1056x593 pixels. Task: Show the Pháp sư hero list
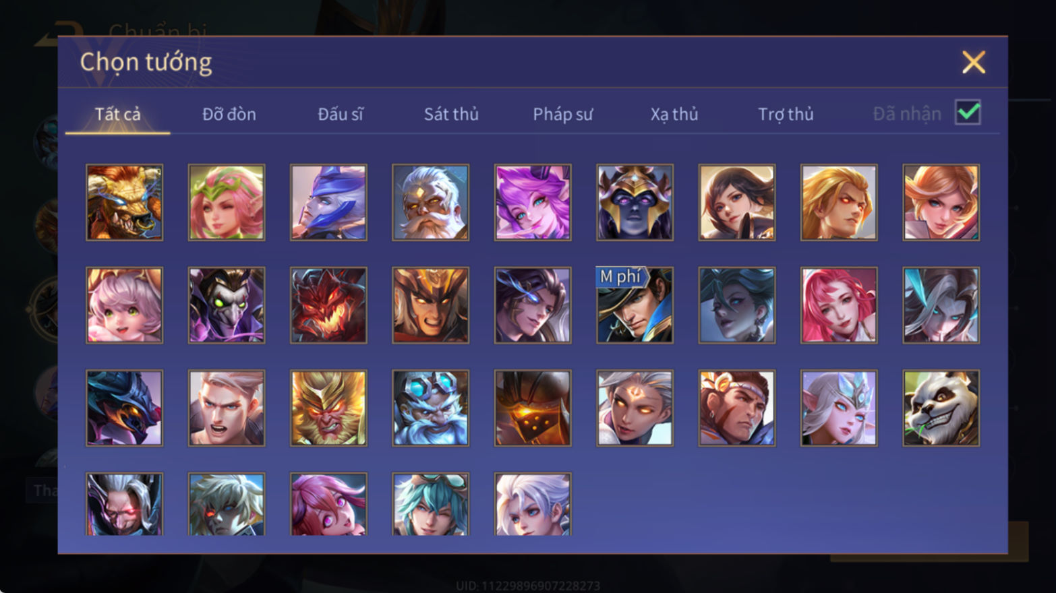562,114
